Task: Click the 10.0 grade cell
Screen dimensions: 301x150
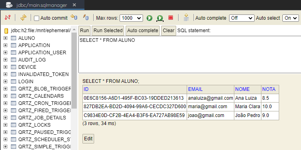Action: point(270,107)
